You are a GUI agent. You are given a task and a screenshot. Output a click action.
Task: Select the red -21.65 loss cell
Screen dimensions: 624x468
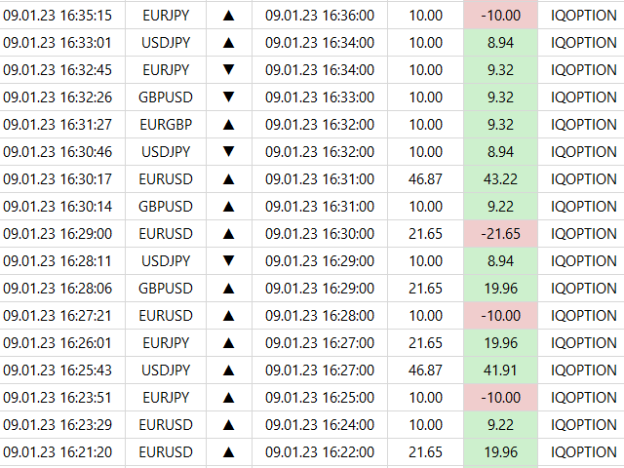pyautogui.click(x=501, y=234)
